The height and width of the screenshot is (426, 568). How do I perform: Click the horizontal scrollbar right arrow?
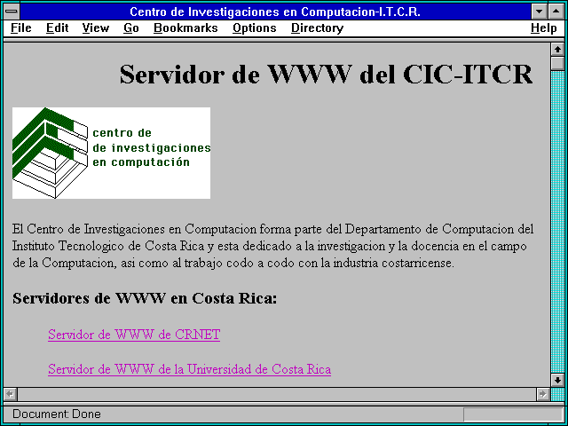pyautogui.click(x=542, y=394)
